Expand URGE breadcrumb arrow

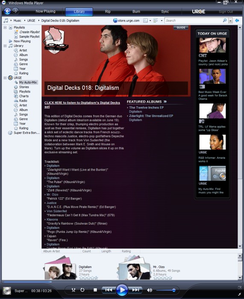click(x=25, y=21)
